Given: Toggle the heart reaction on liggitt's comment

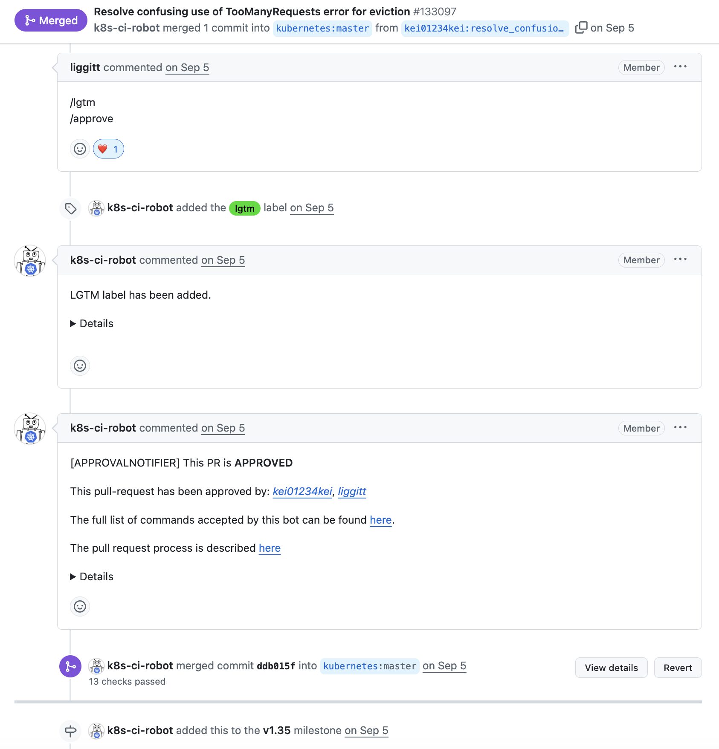Looking at the screenshot, I should pos(108,149).
